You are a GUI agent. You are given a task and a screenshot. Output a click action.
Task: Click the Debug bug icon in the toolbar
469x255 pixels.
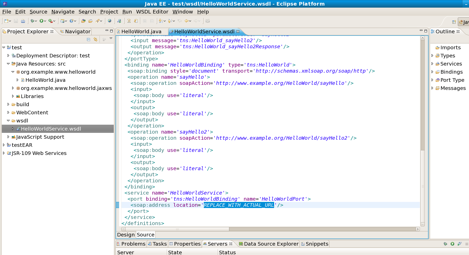coord(32,21)
